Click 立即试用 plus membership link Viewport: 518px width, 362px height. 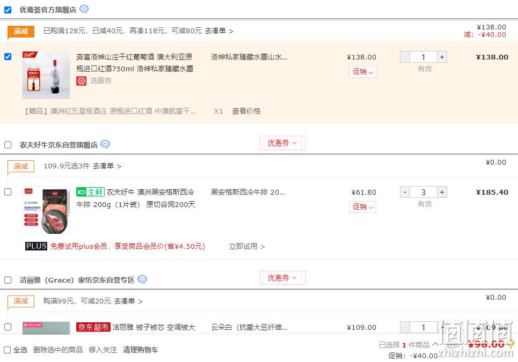247,246
